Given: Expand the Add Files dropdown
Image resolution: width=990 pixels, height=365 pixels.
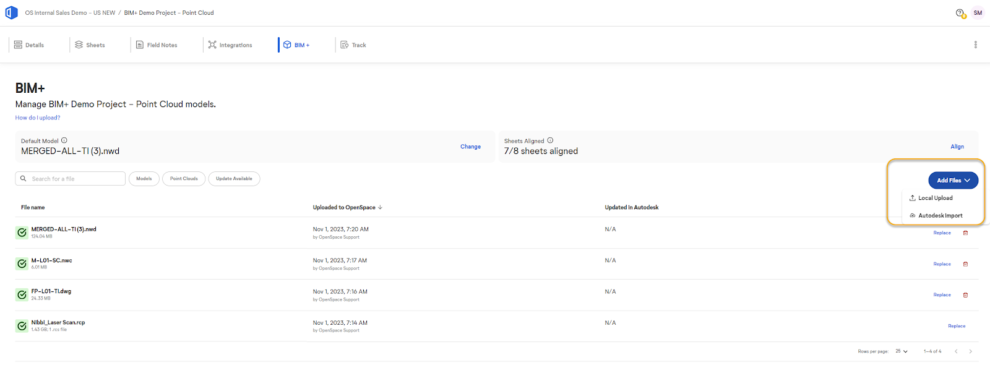Looking at the screenshot, I should pos(953,180).
